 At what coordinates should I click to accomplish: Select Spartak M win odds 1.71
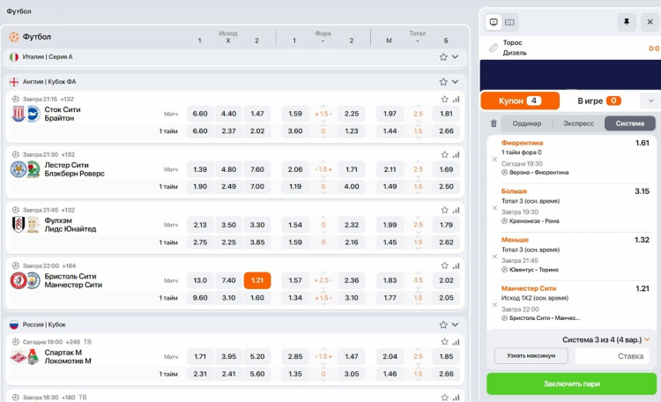(x=200, y=356)
